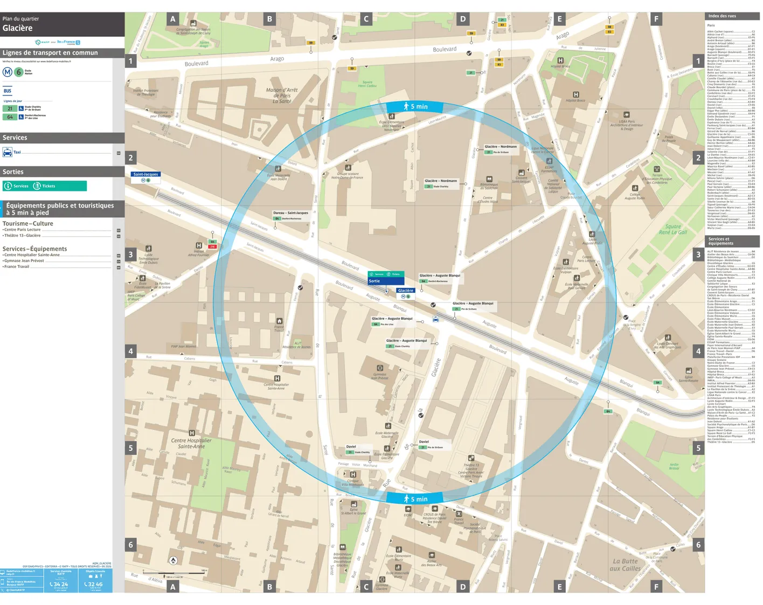Click the Metro M symbol in the transport legend
The image size is (763, 605).
[x=8, y=72]
